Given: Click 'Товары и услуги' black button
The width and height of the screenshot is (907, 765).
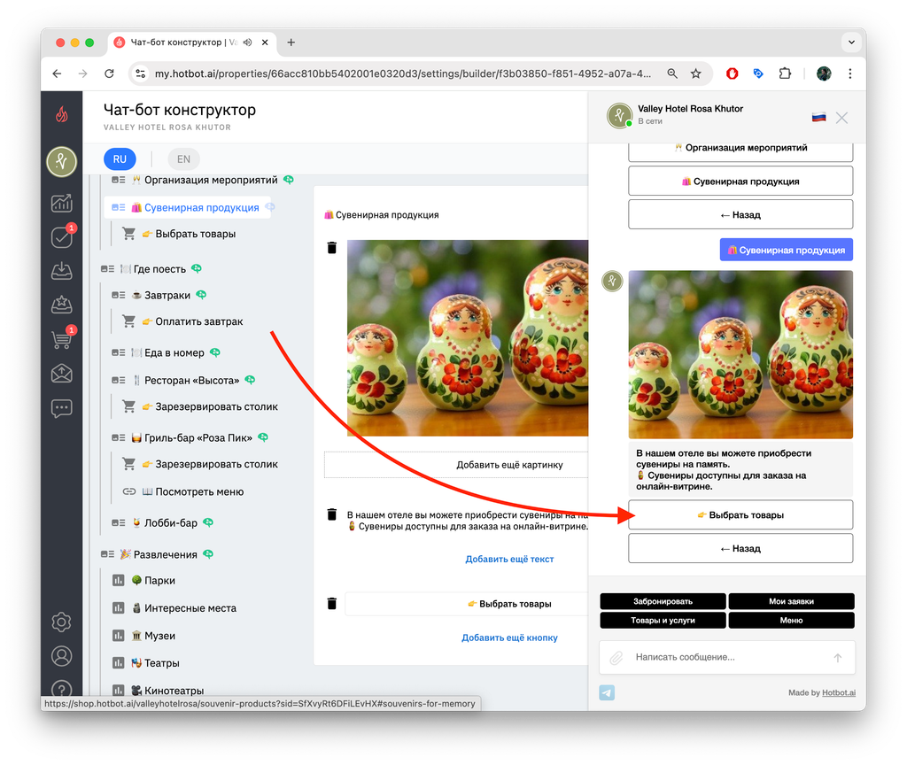Looking at the screenshot, I should (x=663, y=620).
